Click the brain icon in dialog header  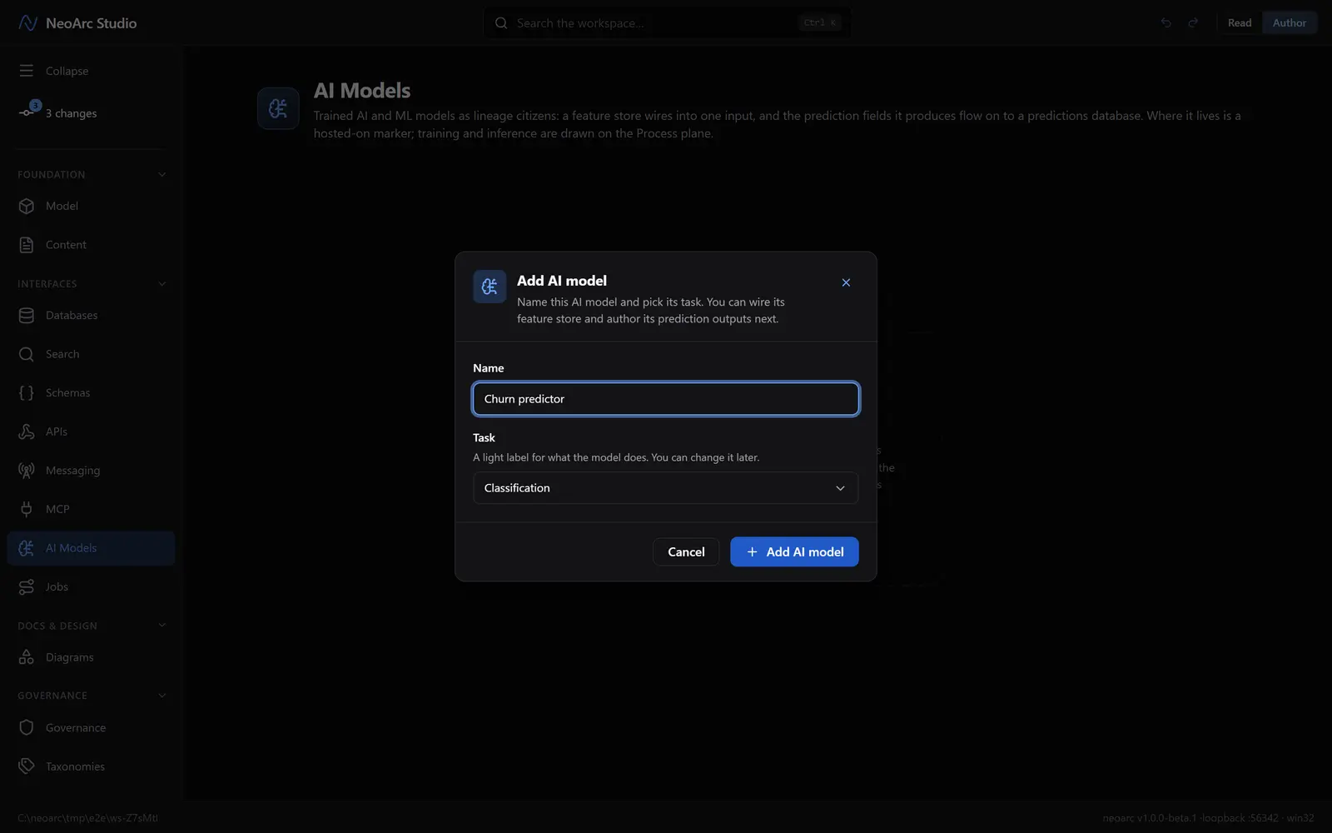490,287
